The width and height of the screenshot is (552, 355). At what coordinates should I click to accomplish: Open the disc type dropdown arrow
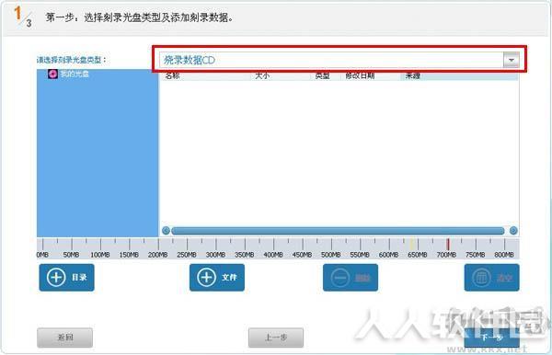[x=512, y=60]
